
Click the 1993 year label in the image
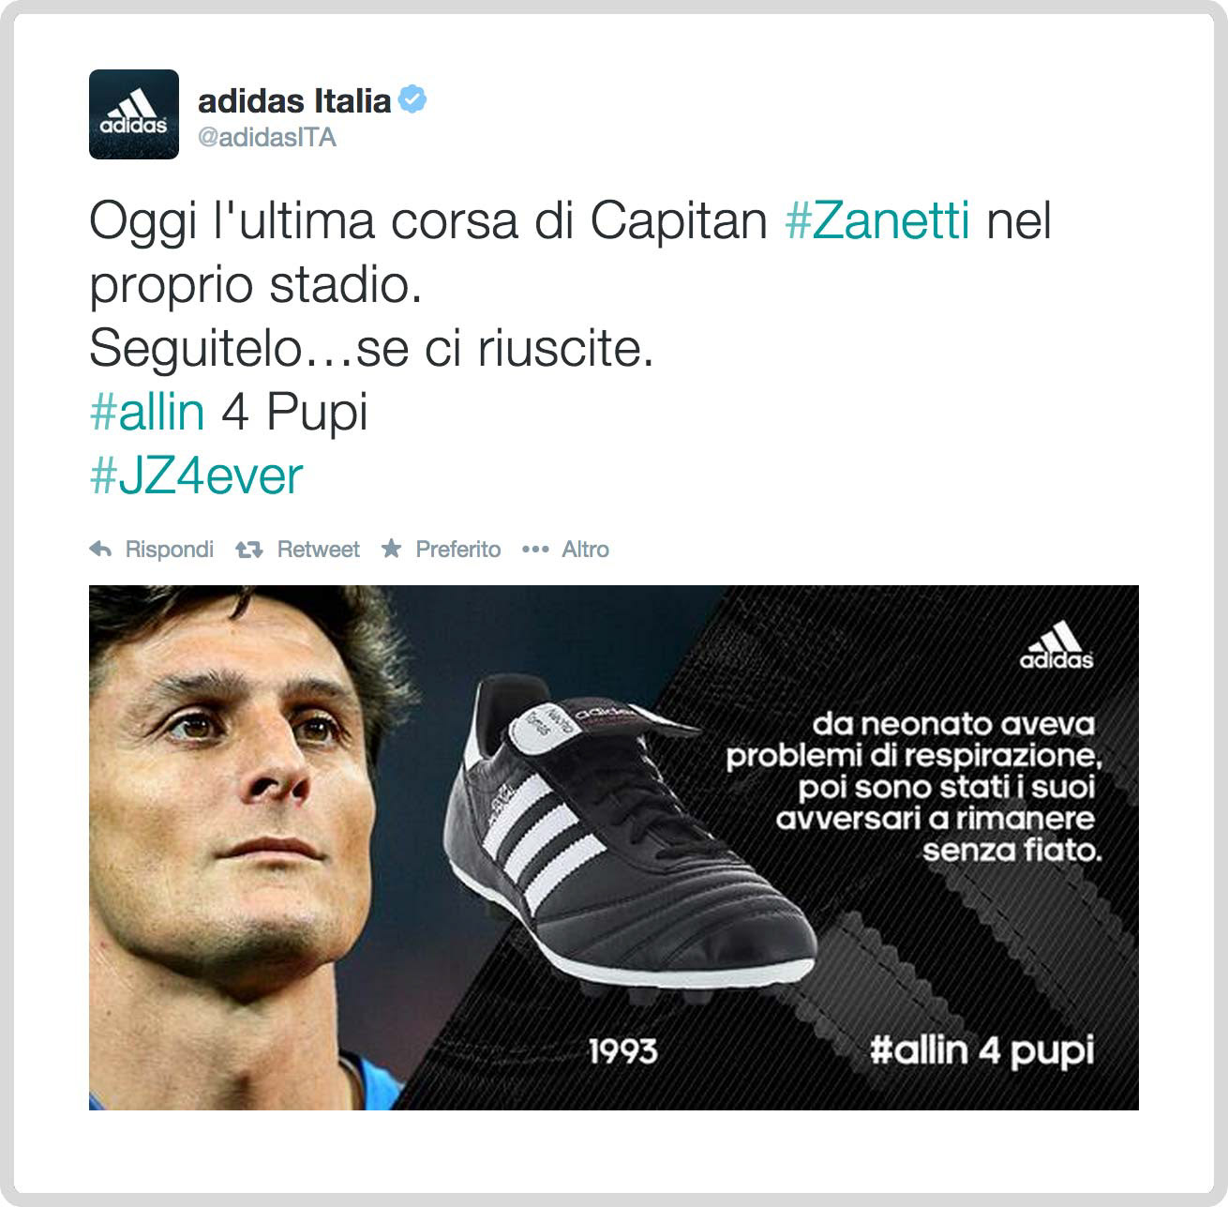click(x=622, y=1051)
